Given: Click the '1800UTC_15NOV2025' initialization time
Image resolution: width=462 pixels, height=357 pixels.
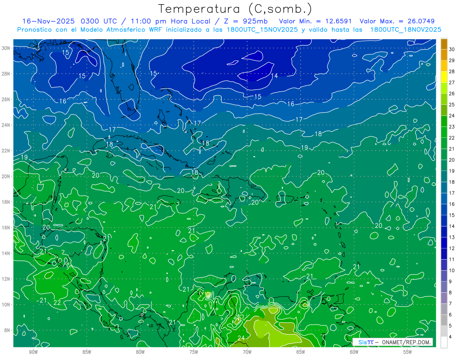Looking at the screenshot, I should click(263, 30).
